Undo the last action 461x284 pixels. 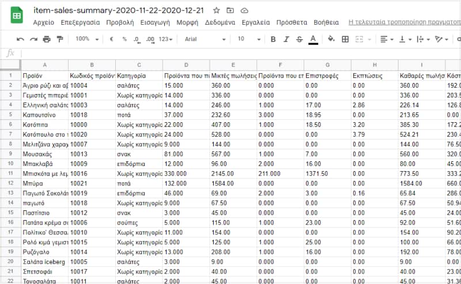click(x=20, y=39)
